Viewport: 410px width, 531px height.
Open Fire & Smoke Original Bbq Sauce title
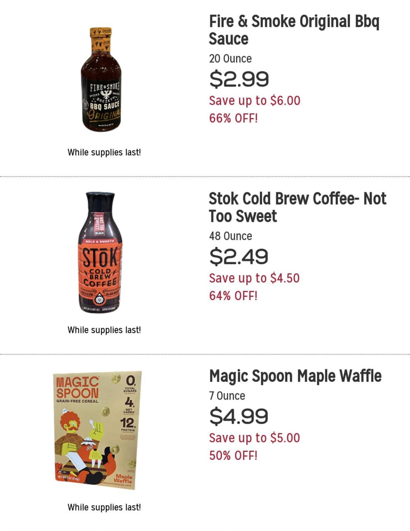(294, 30)
